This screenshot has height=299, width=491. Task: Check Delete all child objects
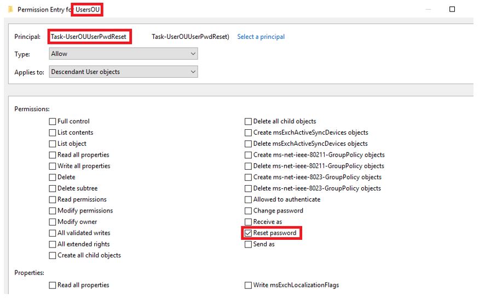click(x=248, y=121)
